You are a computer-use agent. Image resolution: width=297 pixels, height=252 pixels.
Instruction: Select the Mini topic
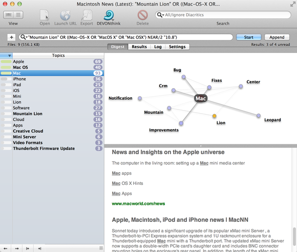(x=52, y=96)
